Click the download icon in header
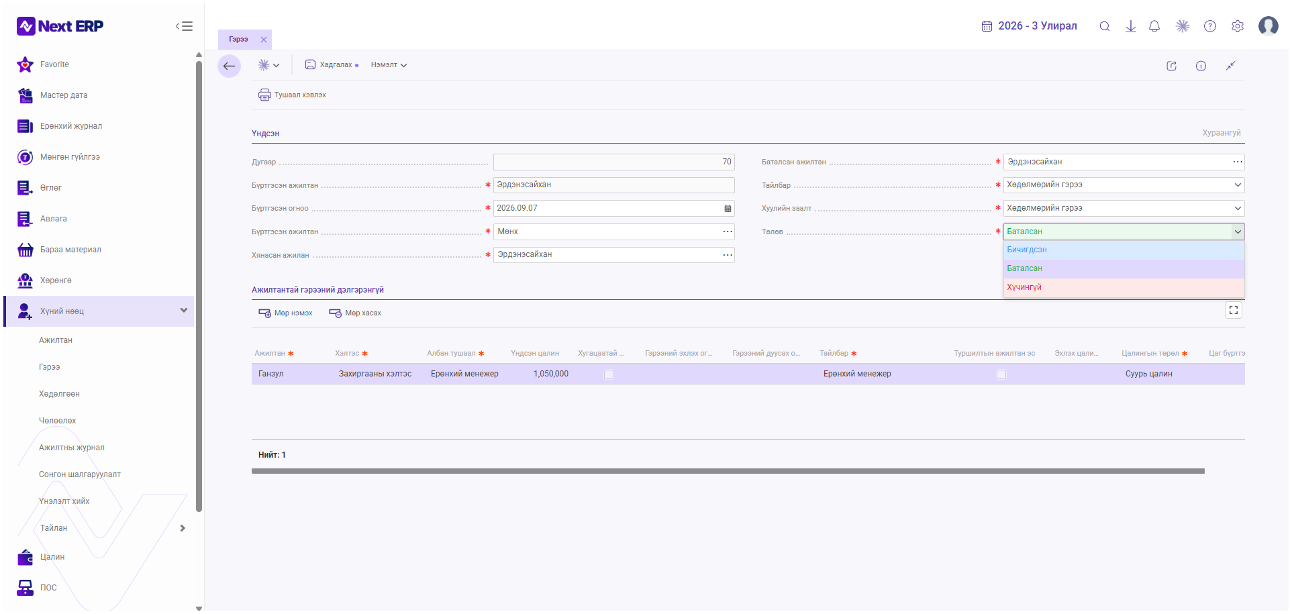This screenshot has width=1292, height=614. coord(1131,26)
